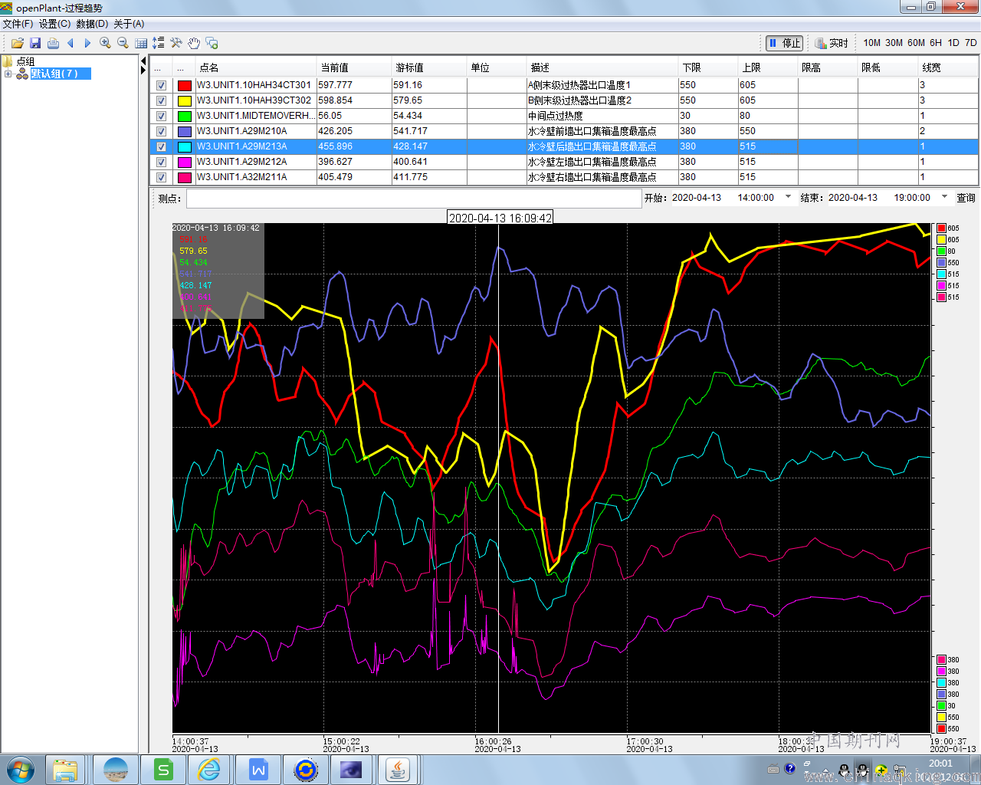Viewport: 981px width, 785px height.
Task: Save trend with the floppy disk icon
Action: point(35,43)
